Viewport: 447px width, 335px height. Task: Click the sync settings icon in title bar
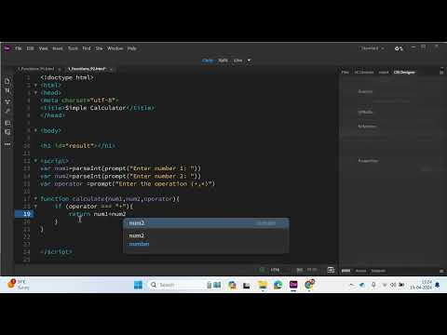[399, 48]
